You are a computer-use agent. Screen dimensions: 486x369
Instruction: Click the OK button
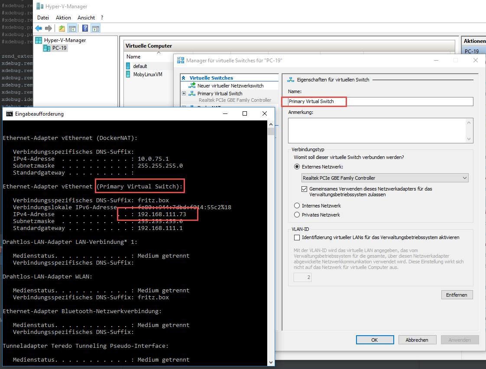tap(375, 340)
